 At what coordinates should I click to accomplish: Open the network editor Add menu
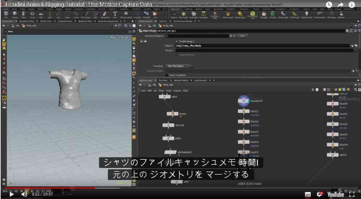(x=143, y=91)
